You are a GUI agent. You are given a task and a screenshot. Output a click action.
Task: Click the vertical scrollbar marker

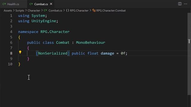click(189, 41)
